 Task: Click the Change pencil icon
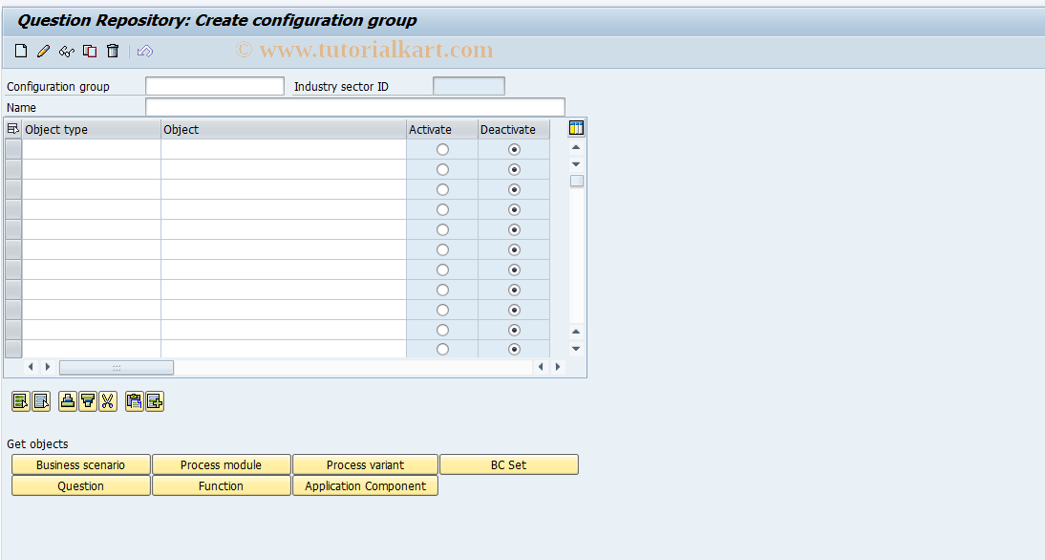[x=43, y=51]
